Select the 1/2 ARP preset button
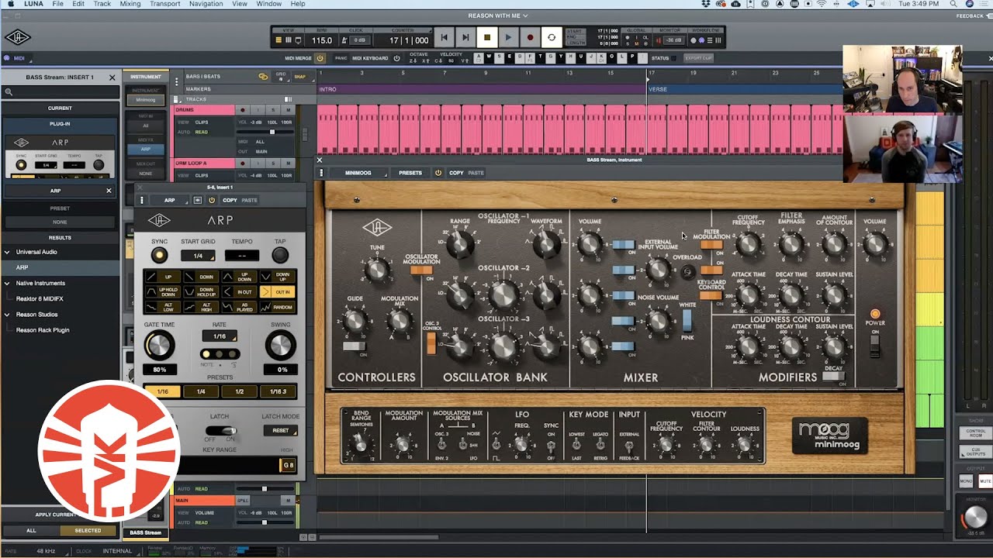This screenshot has width=993, height=558. (239, 391)
